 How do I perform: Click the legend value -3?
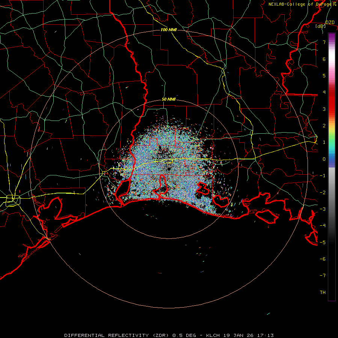323,209
